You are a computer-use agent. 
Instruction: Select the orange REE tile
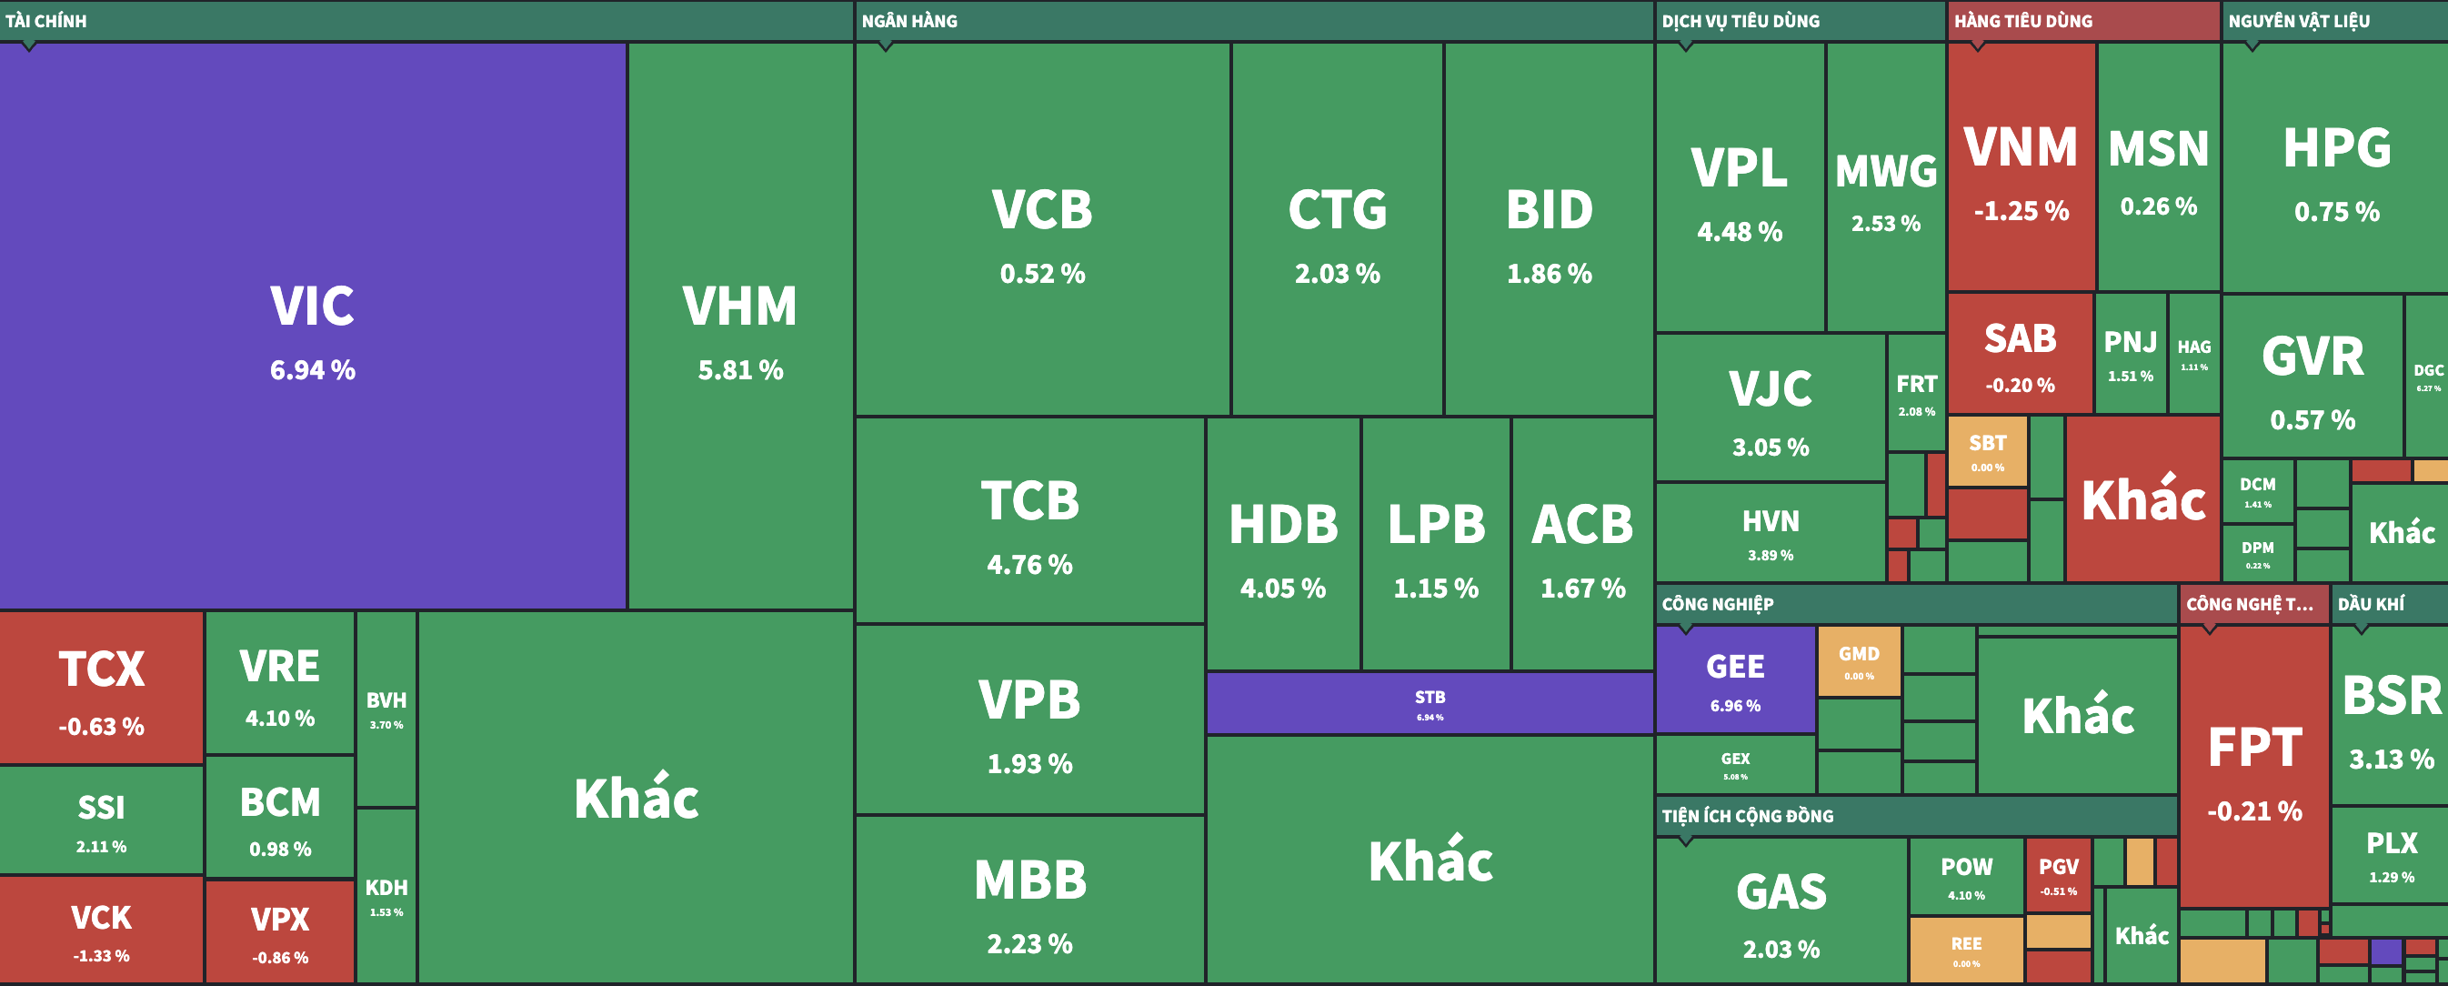pyautogui.click(x=1966, y=949)
